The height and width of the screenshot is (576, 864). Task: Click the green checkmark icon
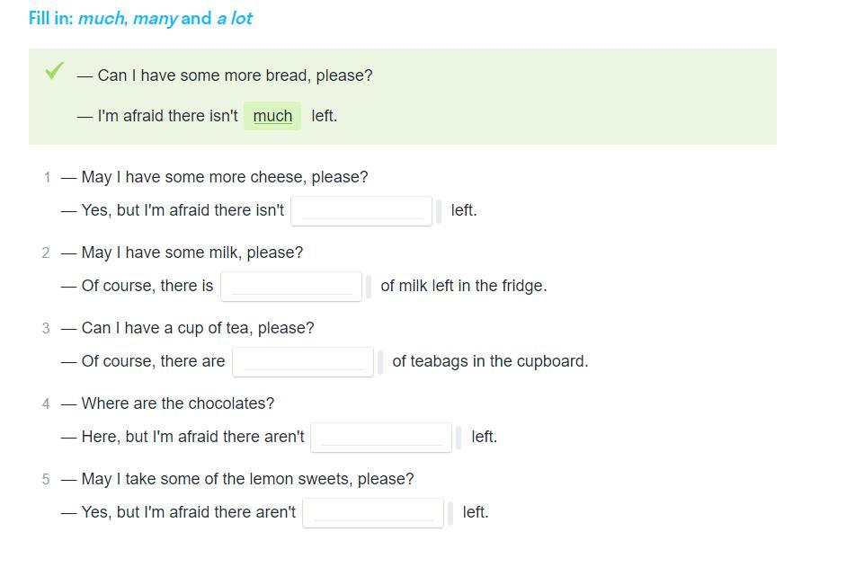coord(54,70)
